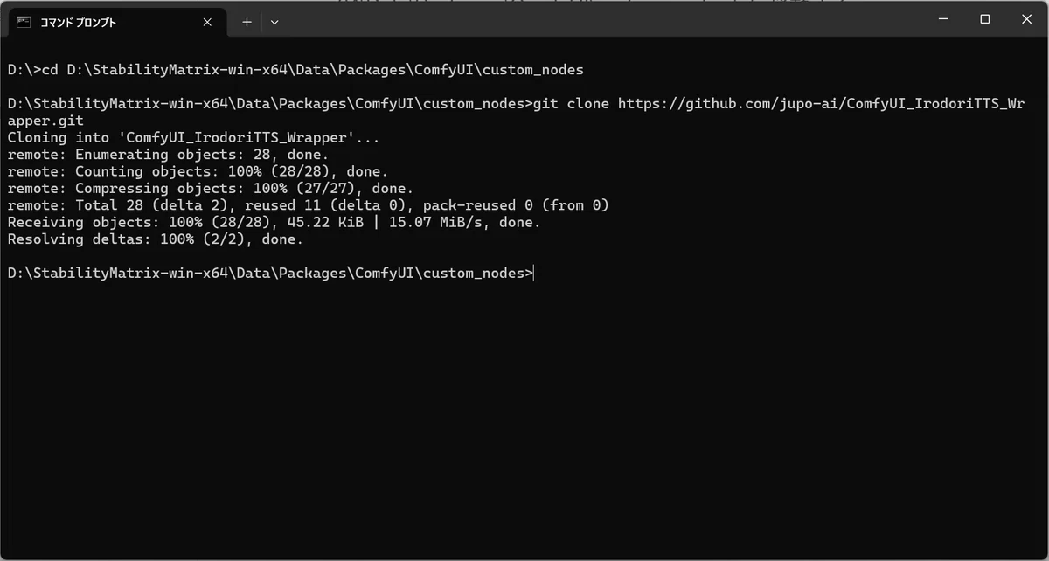Close the コマンド プロンプト tab
This screenshot has height=561, width=1049.
pyautogui.click(x=207, y=22)
